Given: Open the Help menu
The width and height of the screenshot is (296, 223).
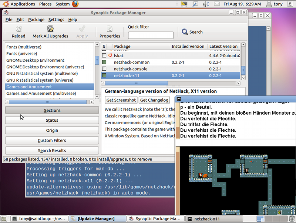Looking at the screenshot, I should 73,20.
